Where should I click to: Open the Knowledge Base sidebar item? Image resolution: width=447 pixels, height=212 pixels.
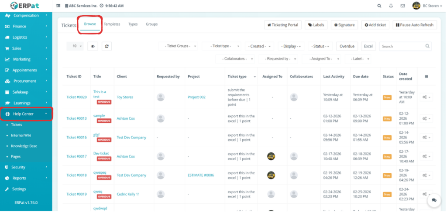click(24, 146)
